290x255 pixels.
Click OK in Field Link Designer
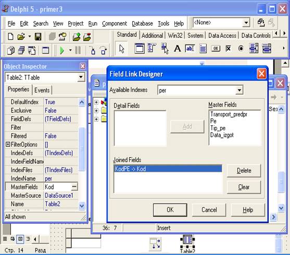tap(170, 210)
